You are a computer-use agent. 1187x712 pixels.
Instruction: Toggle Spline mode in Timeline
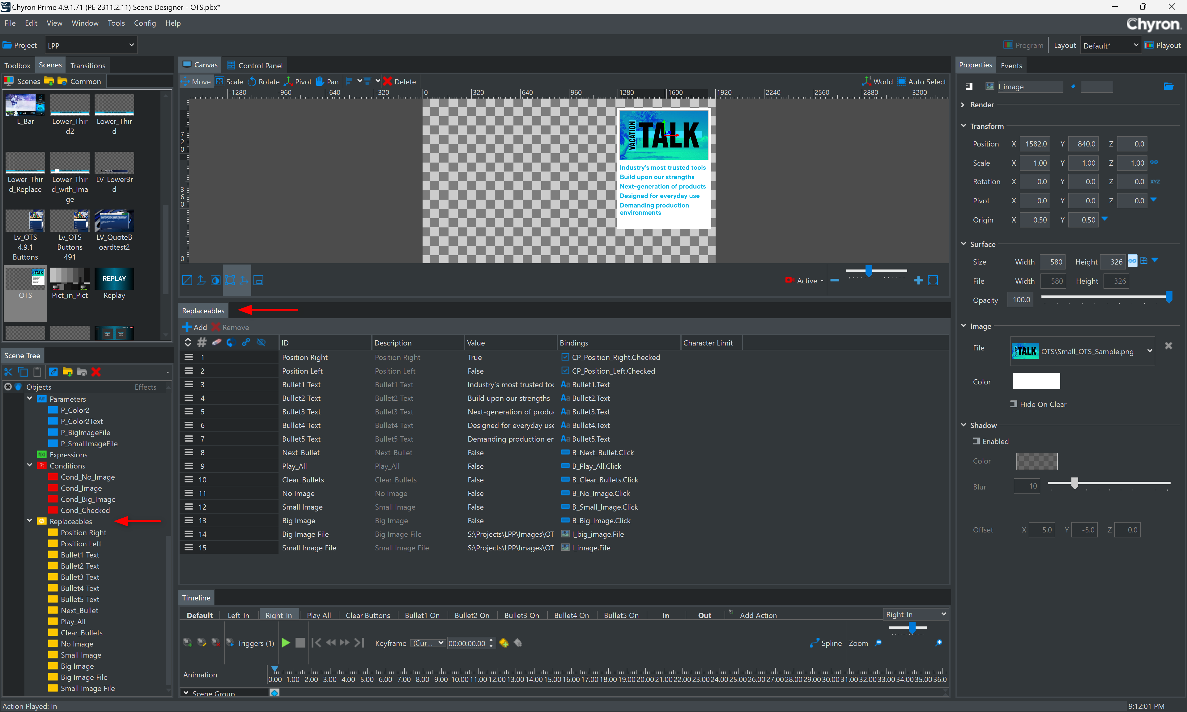tap(826, 643)
